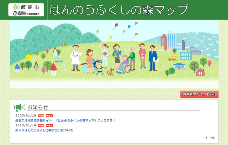
Task: Open the 一覧 news list link
Action: [212, 138]
